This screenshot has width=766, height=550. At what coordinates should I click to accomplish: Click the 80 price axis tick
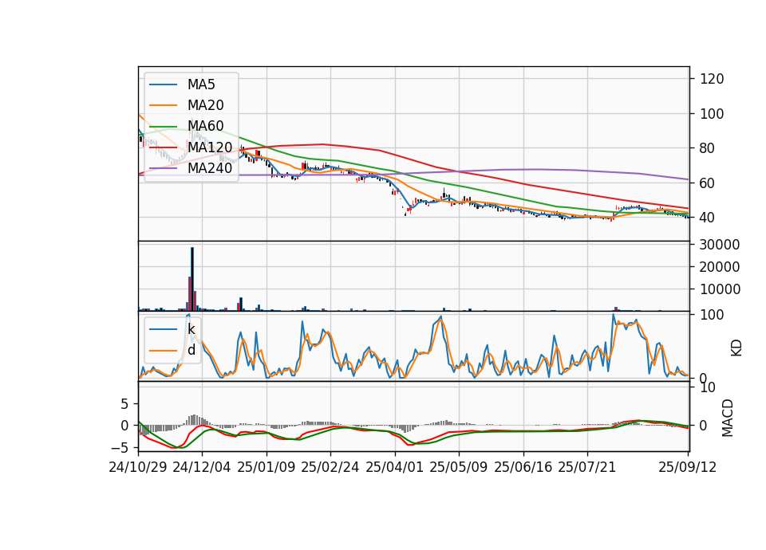tap(708, 148)
